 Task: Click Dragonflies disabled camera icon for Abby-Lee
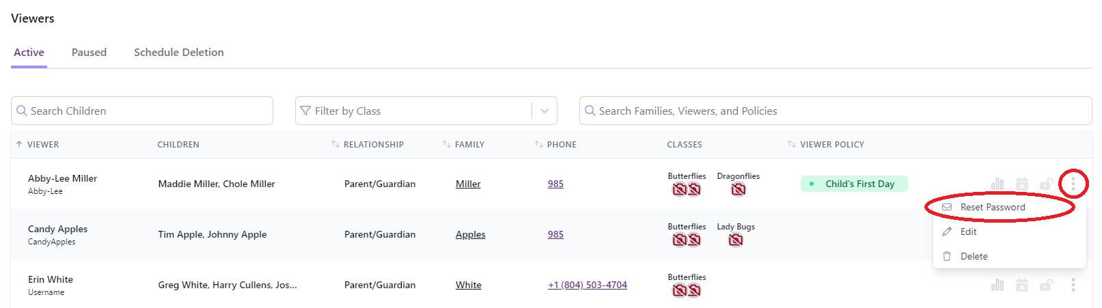(738, 190)
